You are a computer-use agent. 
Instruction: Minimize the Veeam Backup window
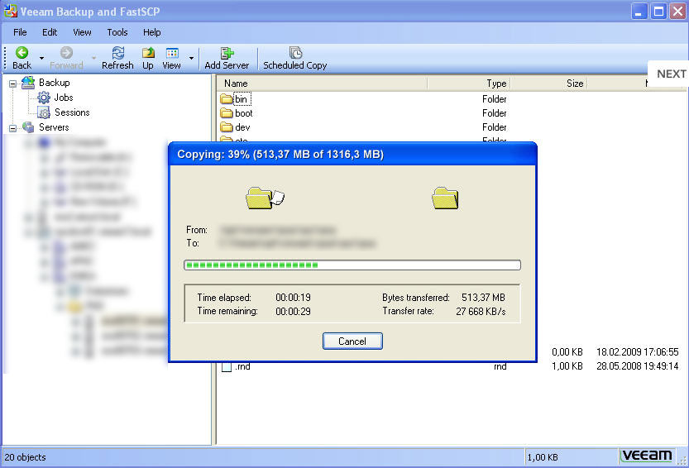pos(639,11)
